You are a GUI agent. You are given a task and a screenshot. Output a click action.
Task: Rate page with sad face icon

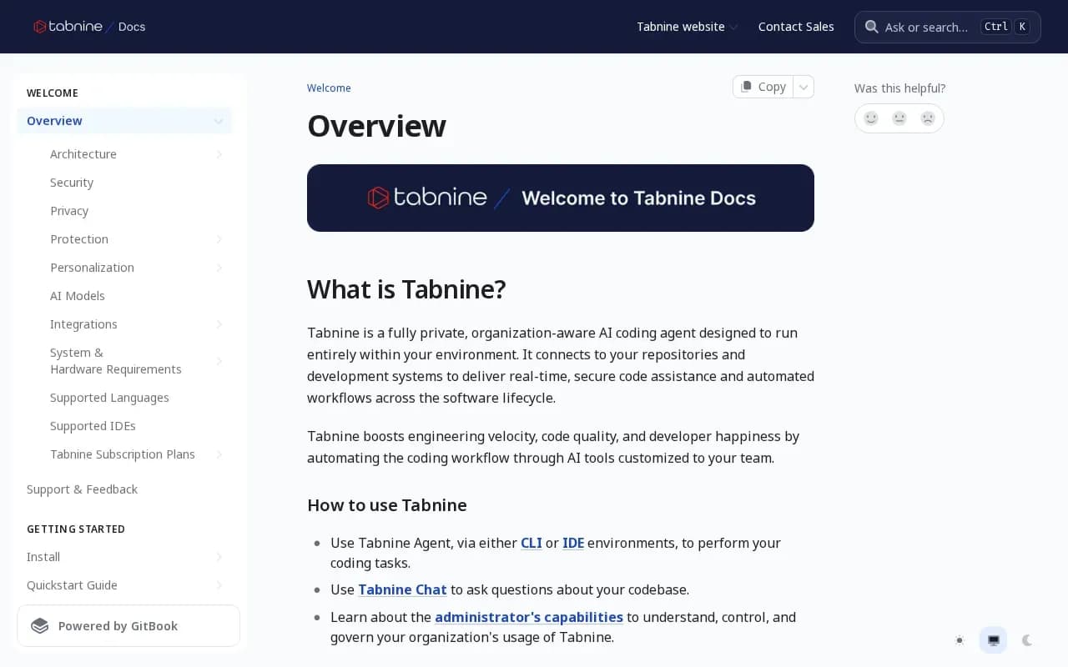928,118
